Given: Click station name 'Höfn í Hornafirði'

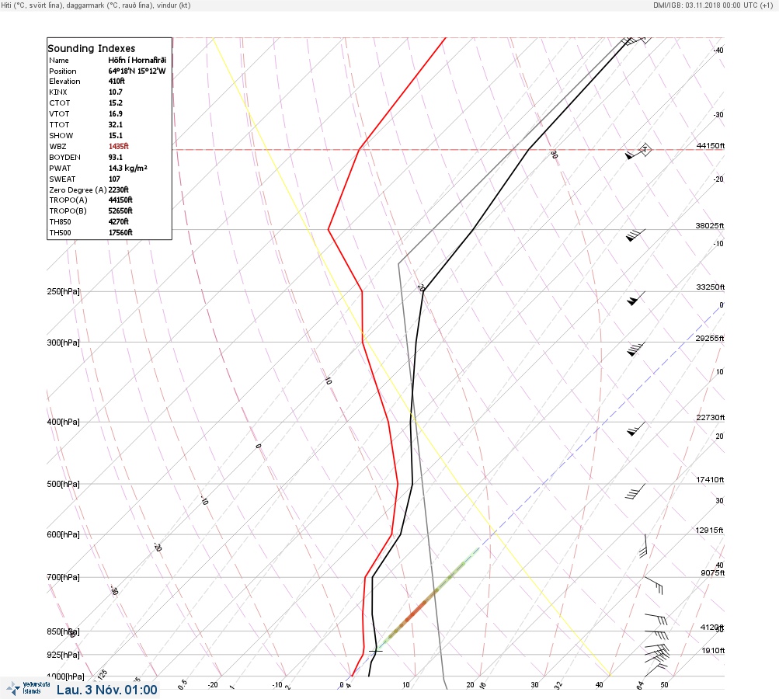Looking at the screenshot, I should tap(137, 60).
